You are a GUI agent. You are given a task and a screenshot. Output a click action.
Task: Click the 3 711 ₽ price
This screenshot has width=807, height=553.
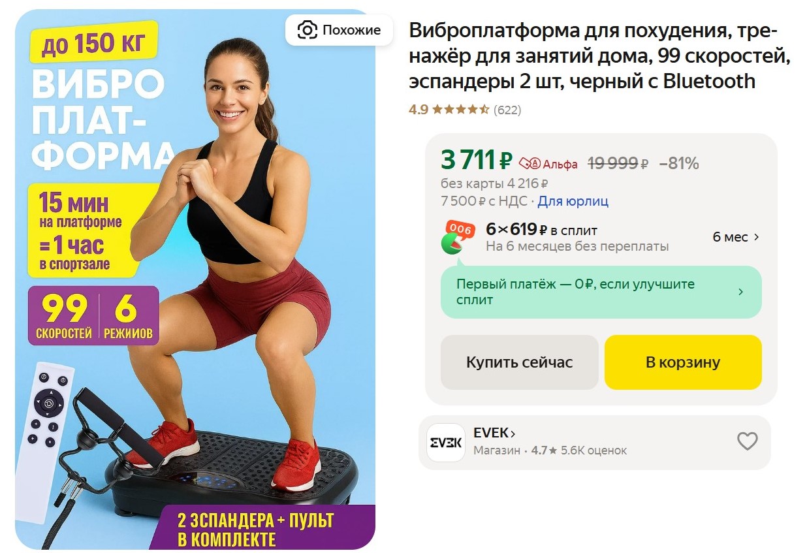point(477,160)
